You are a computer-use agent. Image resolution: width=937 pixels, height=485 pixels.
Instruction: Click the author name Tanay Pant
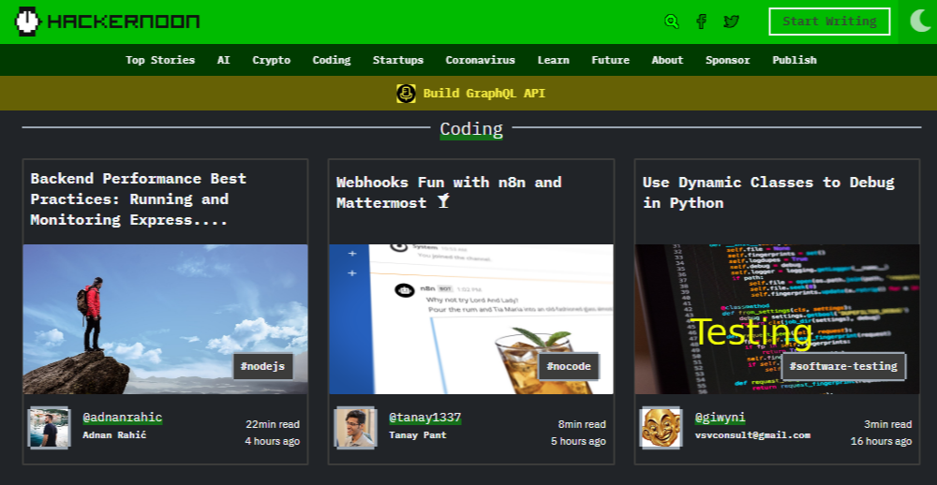tap(418, 434)
